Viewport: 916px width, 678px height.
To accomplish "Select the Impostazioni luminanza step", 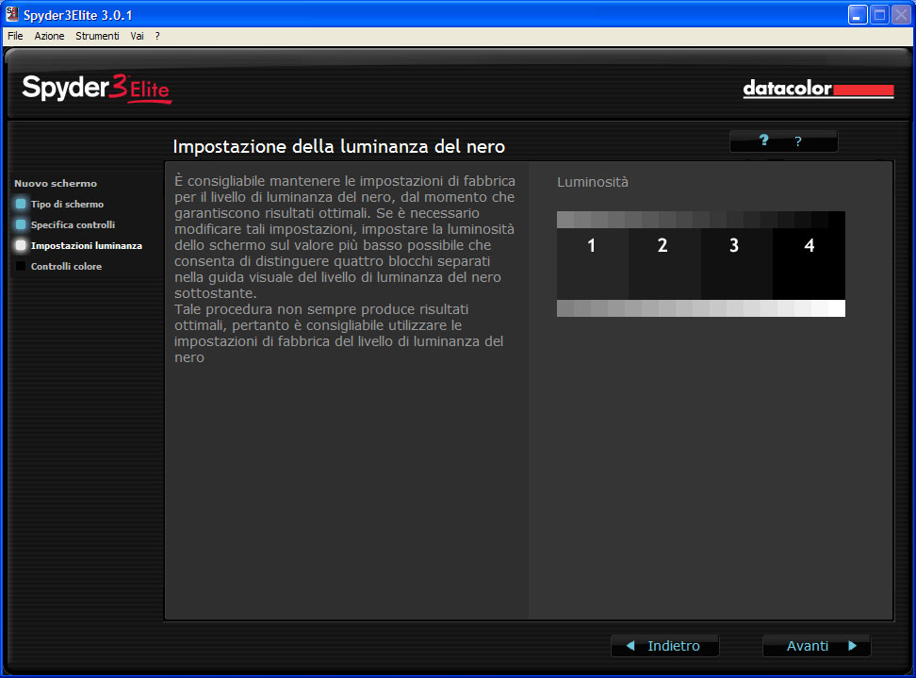I will 87,245.
